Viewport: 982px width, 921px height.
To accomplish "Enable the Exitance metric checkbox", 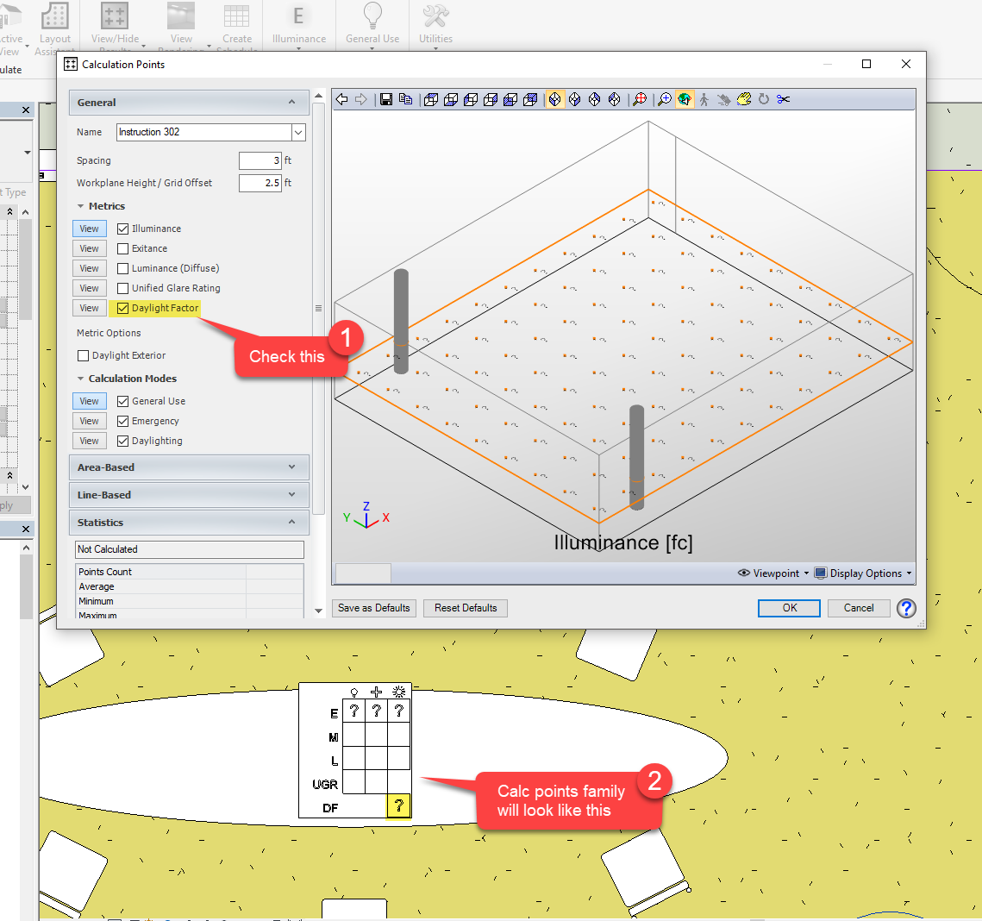I will tap(122, 248).
